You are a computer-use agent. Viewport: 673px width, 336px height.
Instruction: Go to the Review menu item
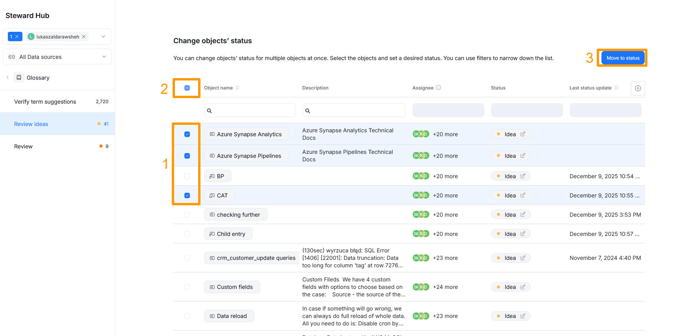[24, 146]
